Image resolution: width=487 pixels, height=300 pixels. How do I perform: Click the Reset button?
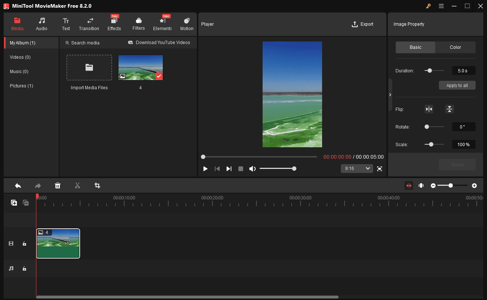[x=457, y=165]
